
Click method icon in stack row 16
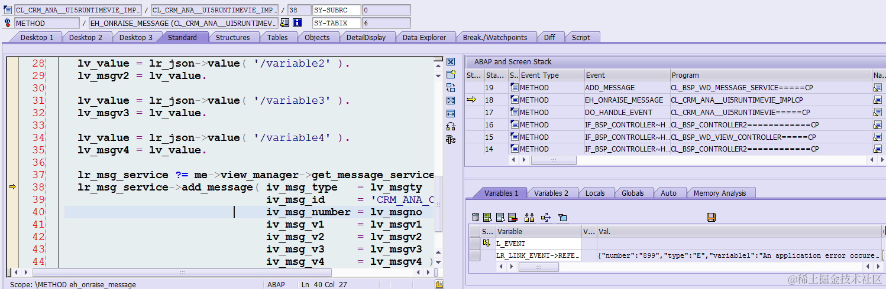tap(515, 124)
